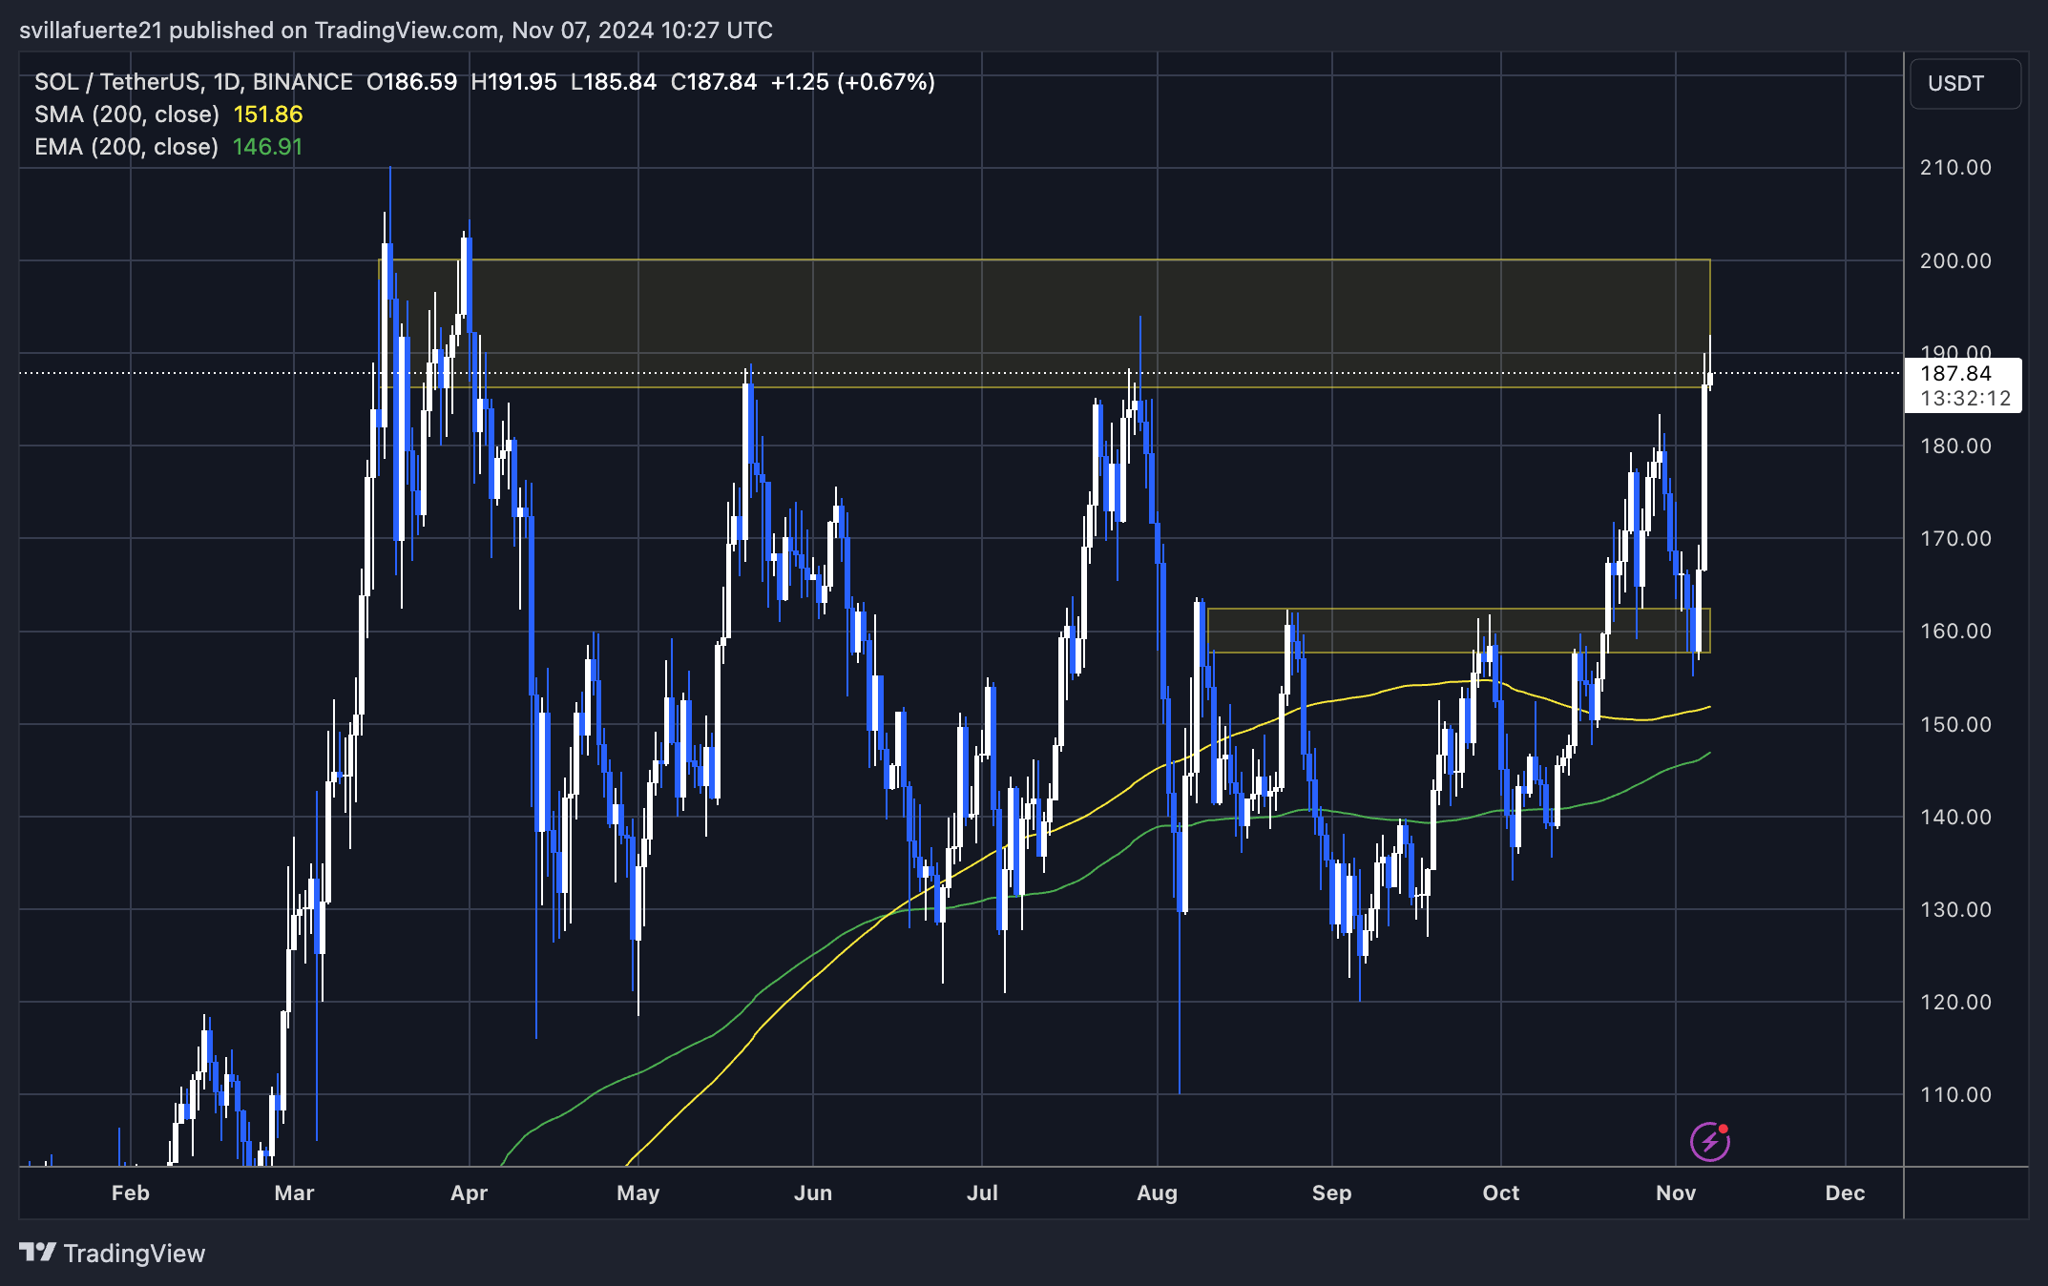Click the Aug label on time axis
Image resolution: width=2048 pixels, height=1286 pixels.
tap(1158, 1193)
